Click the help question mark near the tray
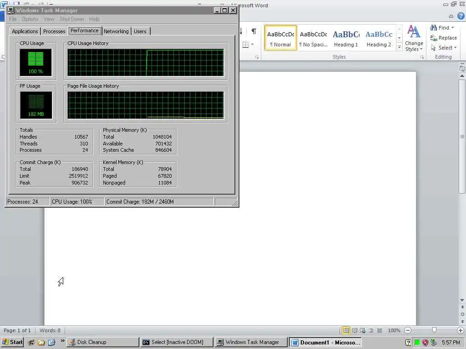The width and height of the screenshot is (466, 349). click(x=408, y=343)
